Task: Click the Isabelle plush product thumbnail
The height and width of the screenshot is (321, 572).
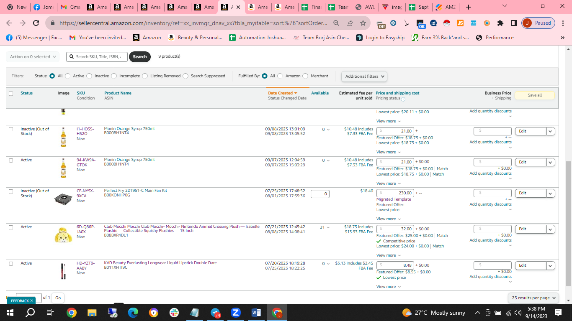Action: [63, 234]
